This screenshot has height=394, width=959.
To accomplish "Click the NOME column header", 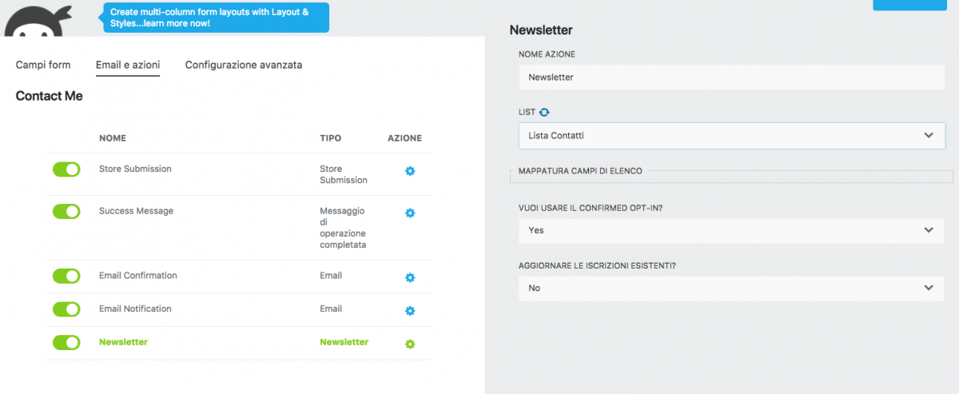I will [113, 138].
